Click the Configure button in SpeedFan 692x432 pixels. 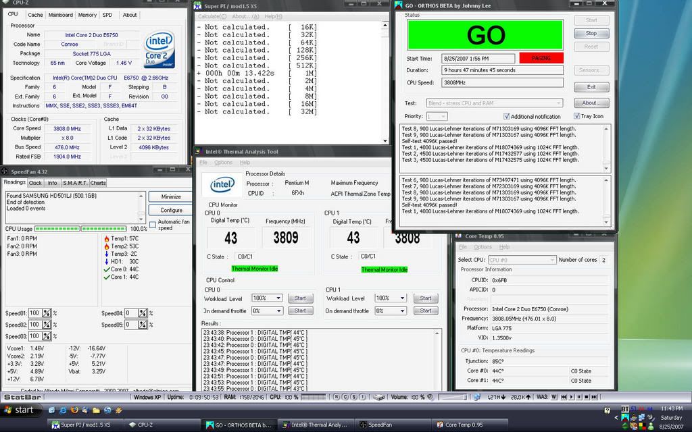[x=171, y=211]
